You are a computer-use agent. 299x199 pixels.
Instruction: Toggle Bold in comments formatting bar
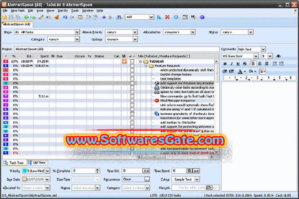click(x=225, y=64)
